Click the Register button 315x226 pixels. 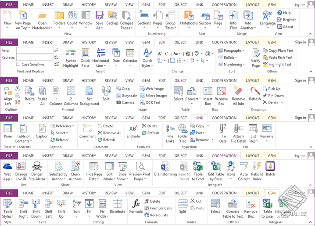click(x=286, y=20)
